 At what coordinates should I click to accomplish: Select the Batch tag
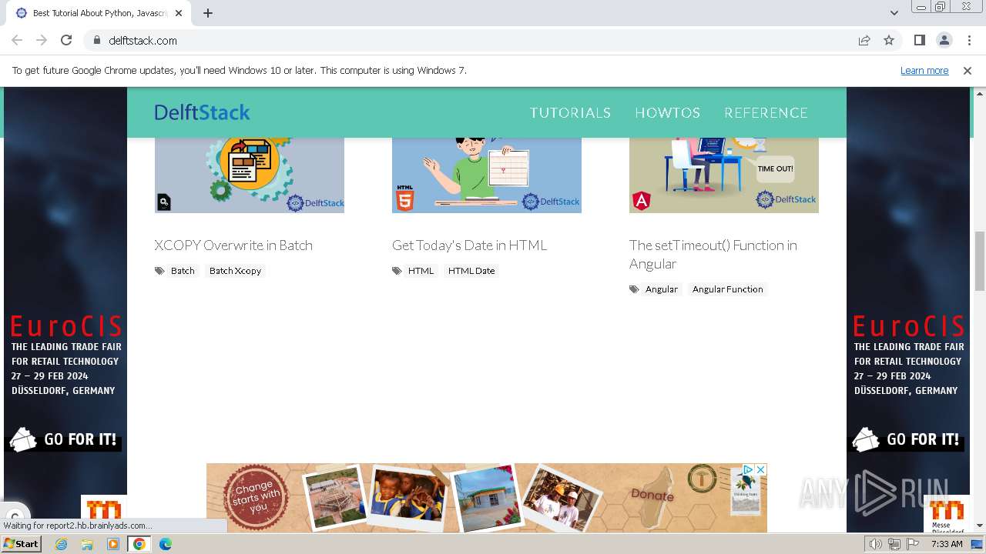pos(183,271)
